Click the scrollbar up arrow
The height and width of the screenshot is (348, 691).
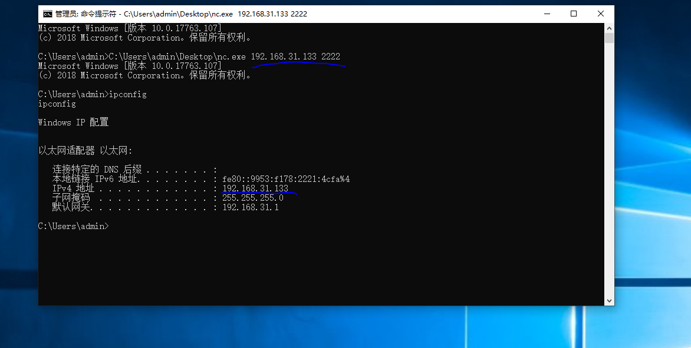(609, 28)
